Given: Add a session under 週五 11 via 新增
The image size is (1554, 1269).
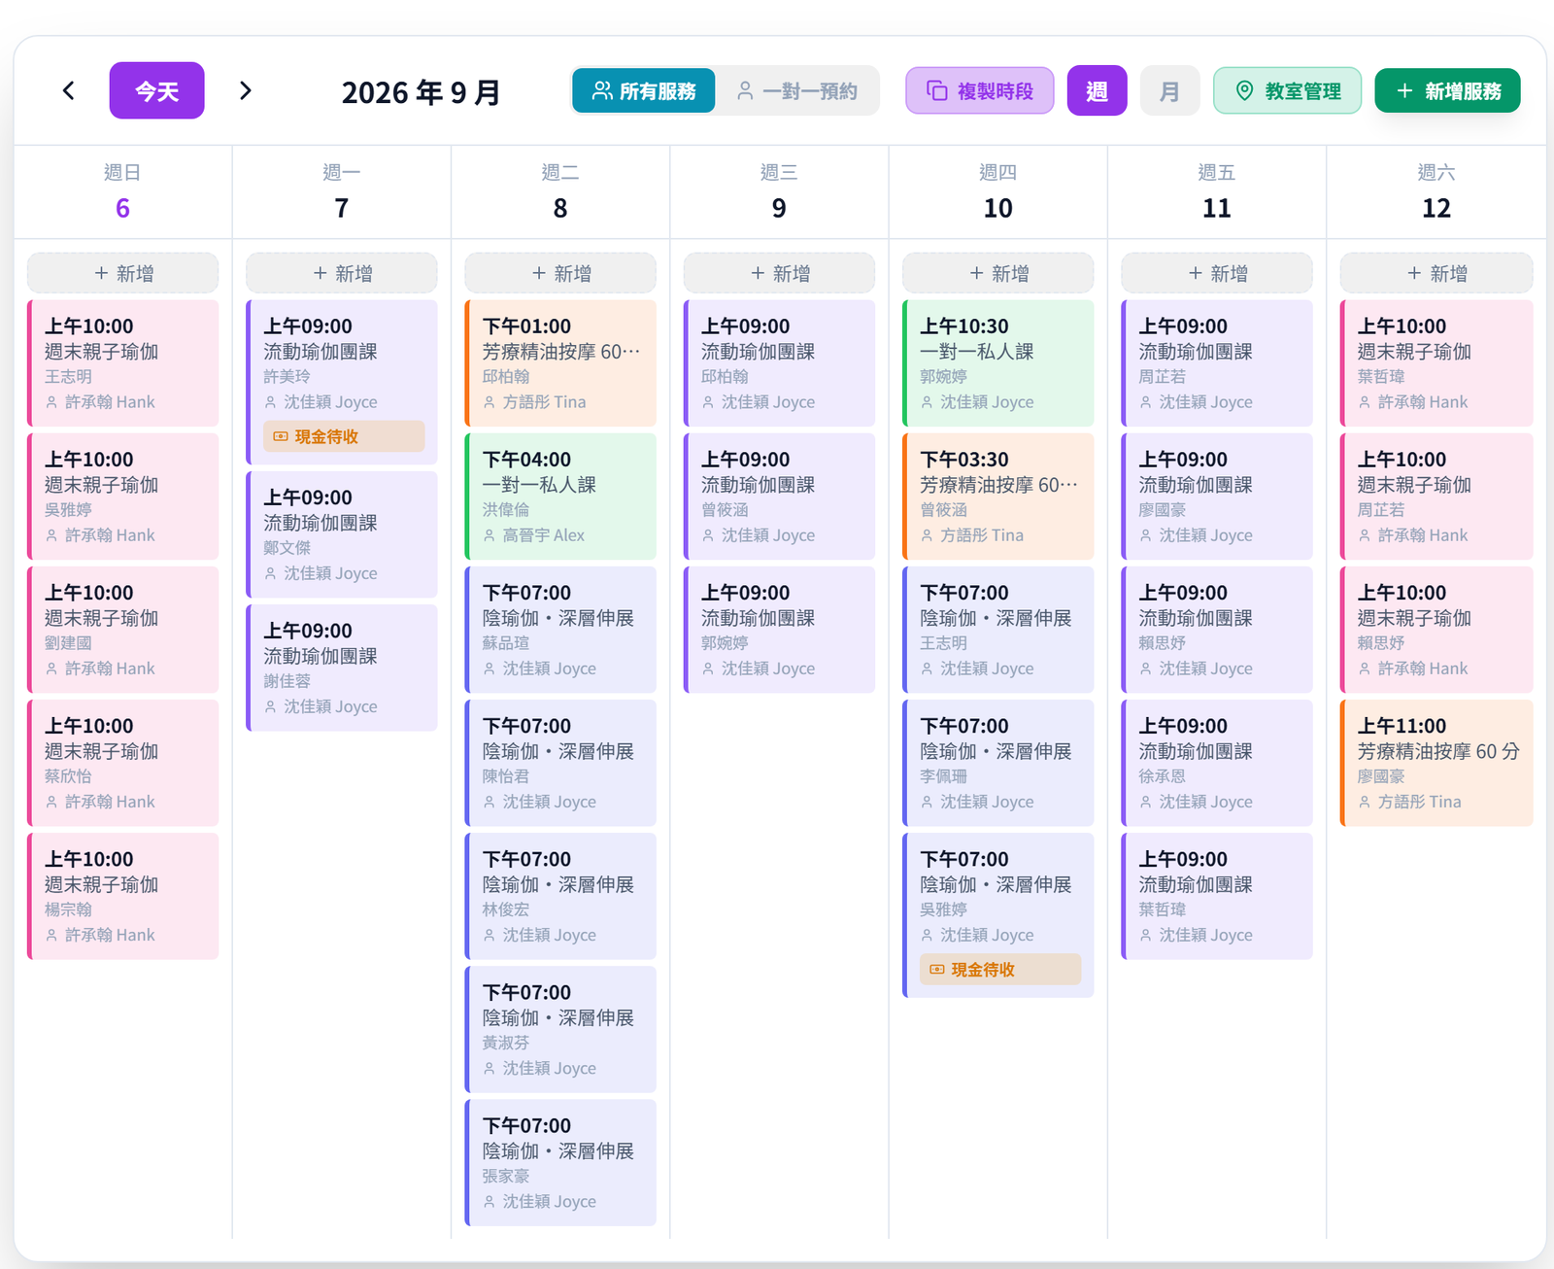Looking at the screenshot, I should 1217,273.
